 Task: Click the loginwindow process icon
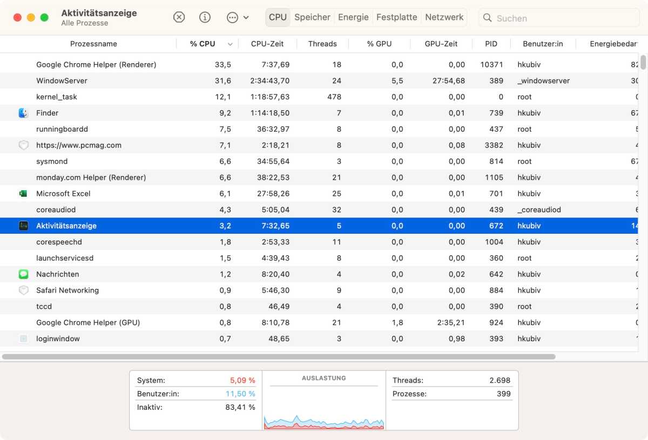23,339
